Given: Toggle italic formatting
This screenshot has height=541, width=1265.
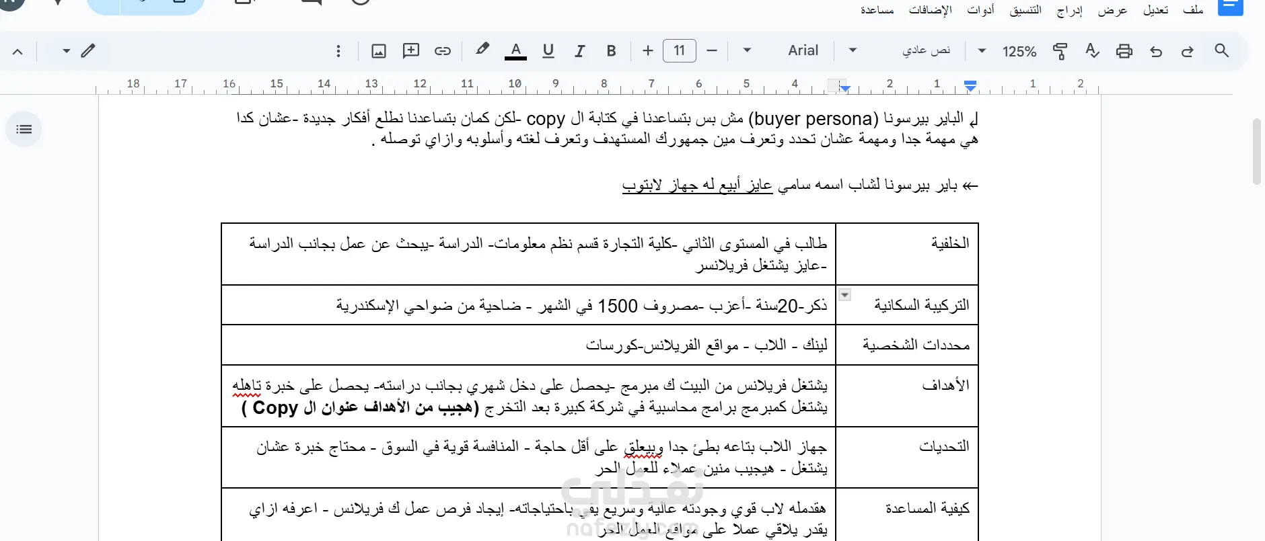Looking at the screenshot, I should pos(579,51).
